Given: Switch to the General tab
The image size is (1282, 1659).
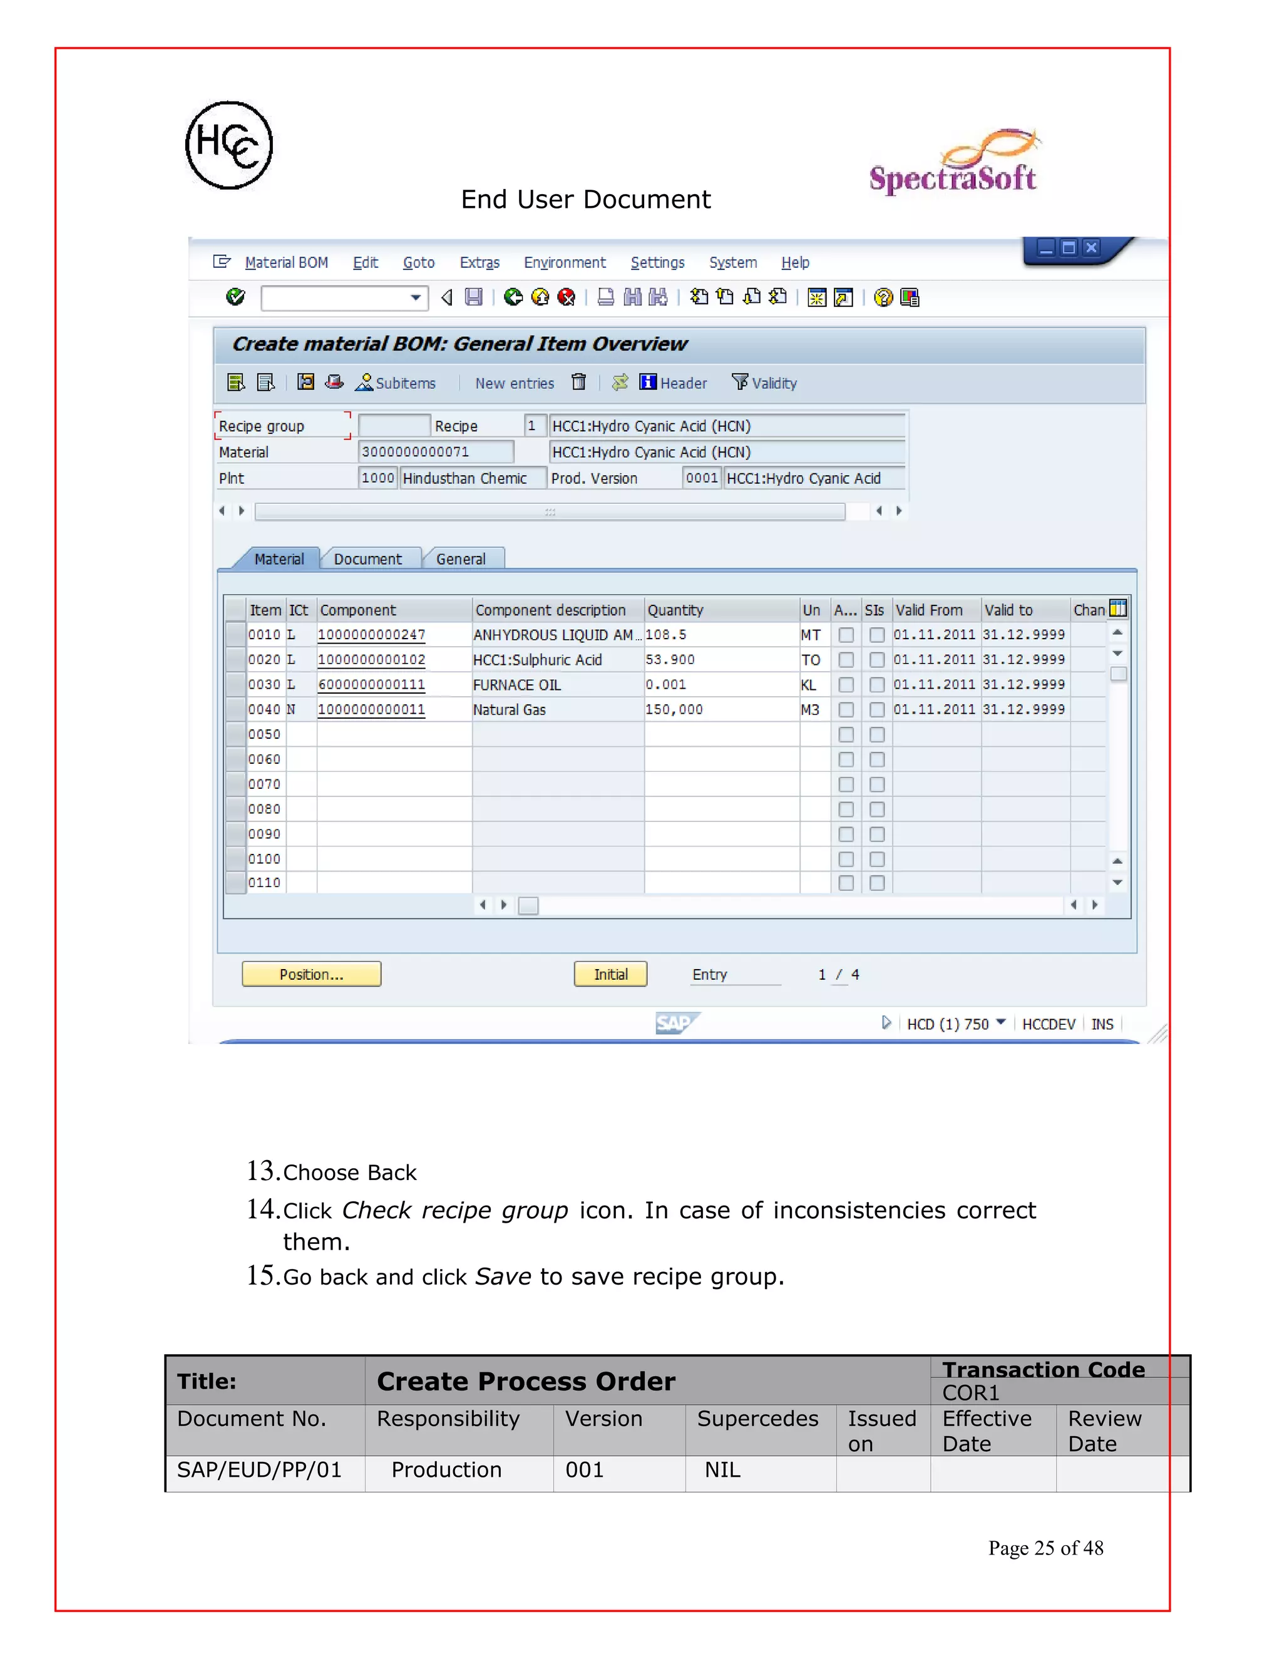Looking at the screenshot, I should pyautogui.click(x=461, y=559).
